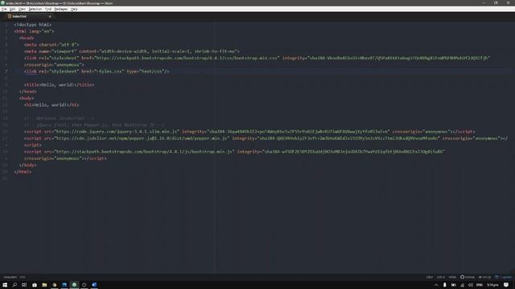Click the closing body tag line
This screenshot has height=289, width=515.
[27, 165]
